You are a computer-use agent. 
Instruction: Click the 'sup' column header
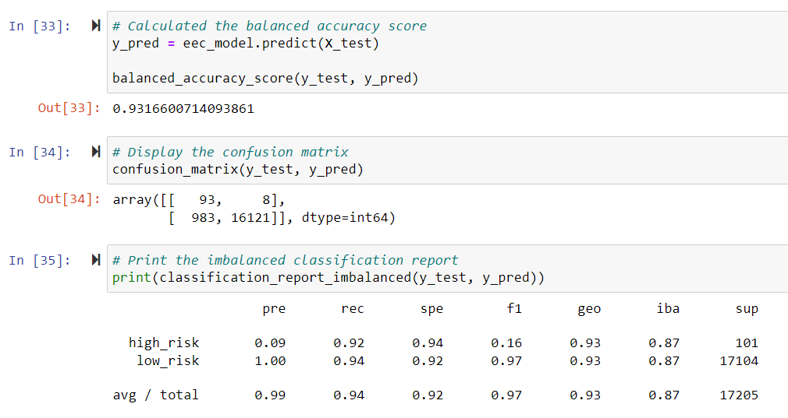click(747, 309)
